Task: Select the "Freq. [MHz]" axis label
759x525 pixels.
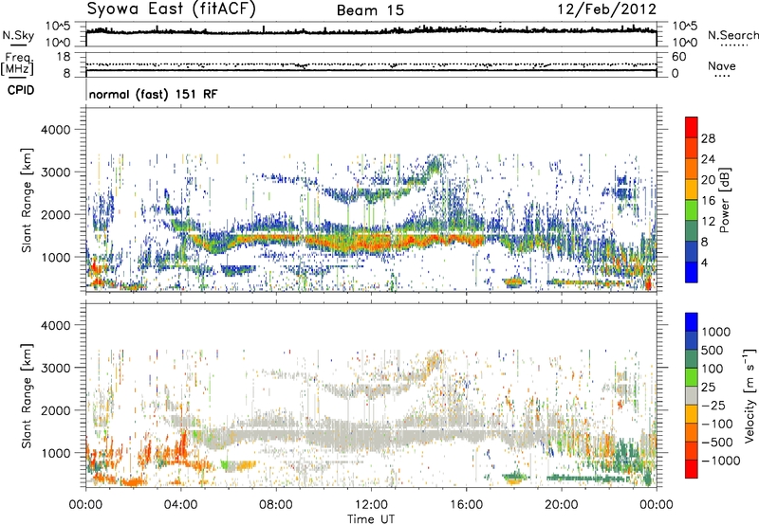Action: pyautogui.click(x=17, y=64)
